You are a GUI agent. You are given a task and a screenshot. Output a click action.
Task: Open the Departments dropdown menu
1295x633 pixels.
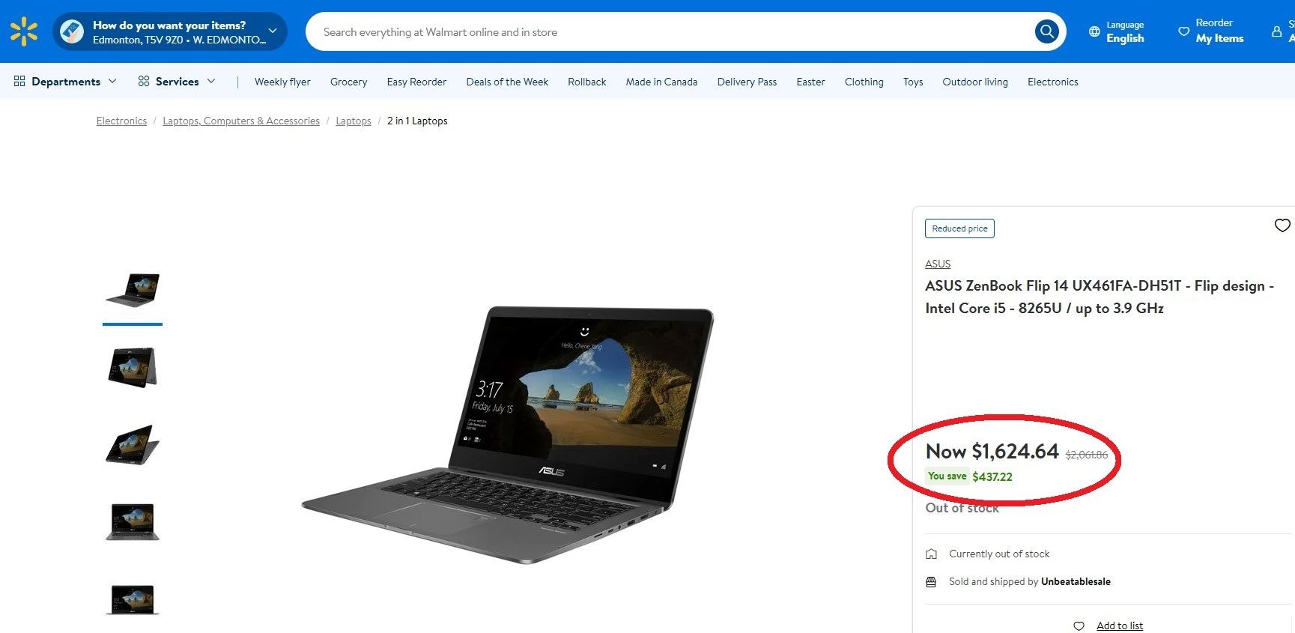click(66, 82)
